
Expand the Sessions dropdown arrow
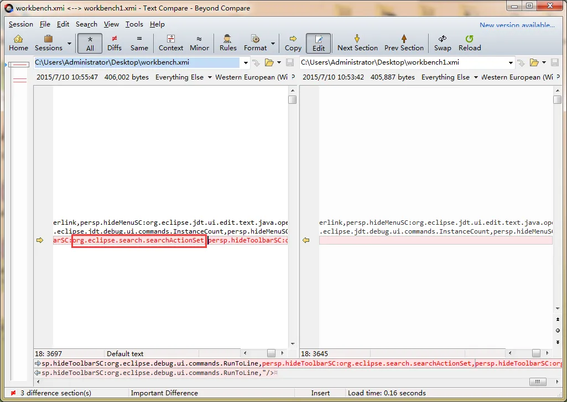coord(69,44)
